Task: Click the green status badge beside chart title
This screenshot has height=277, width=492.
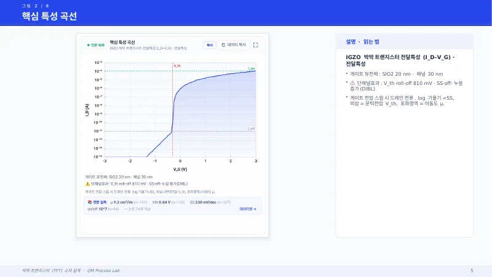Action: (x=96, y=45)
